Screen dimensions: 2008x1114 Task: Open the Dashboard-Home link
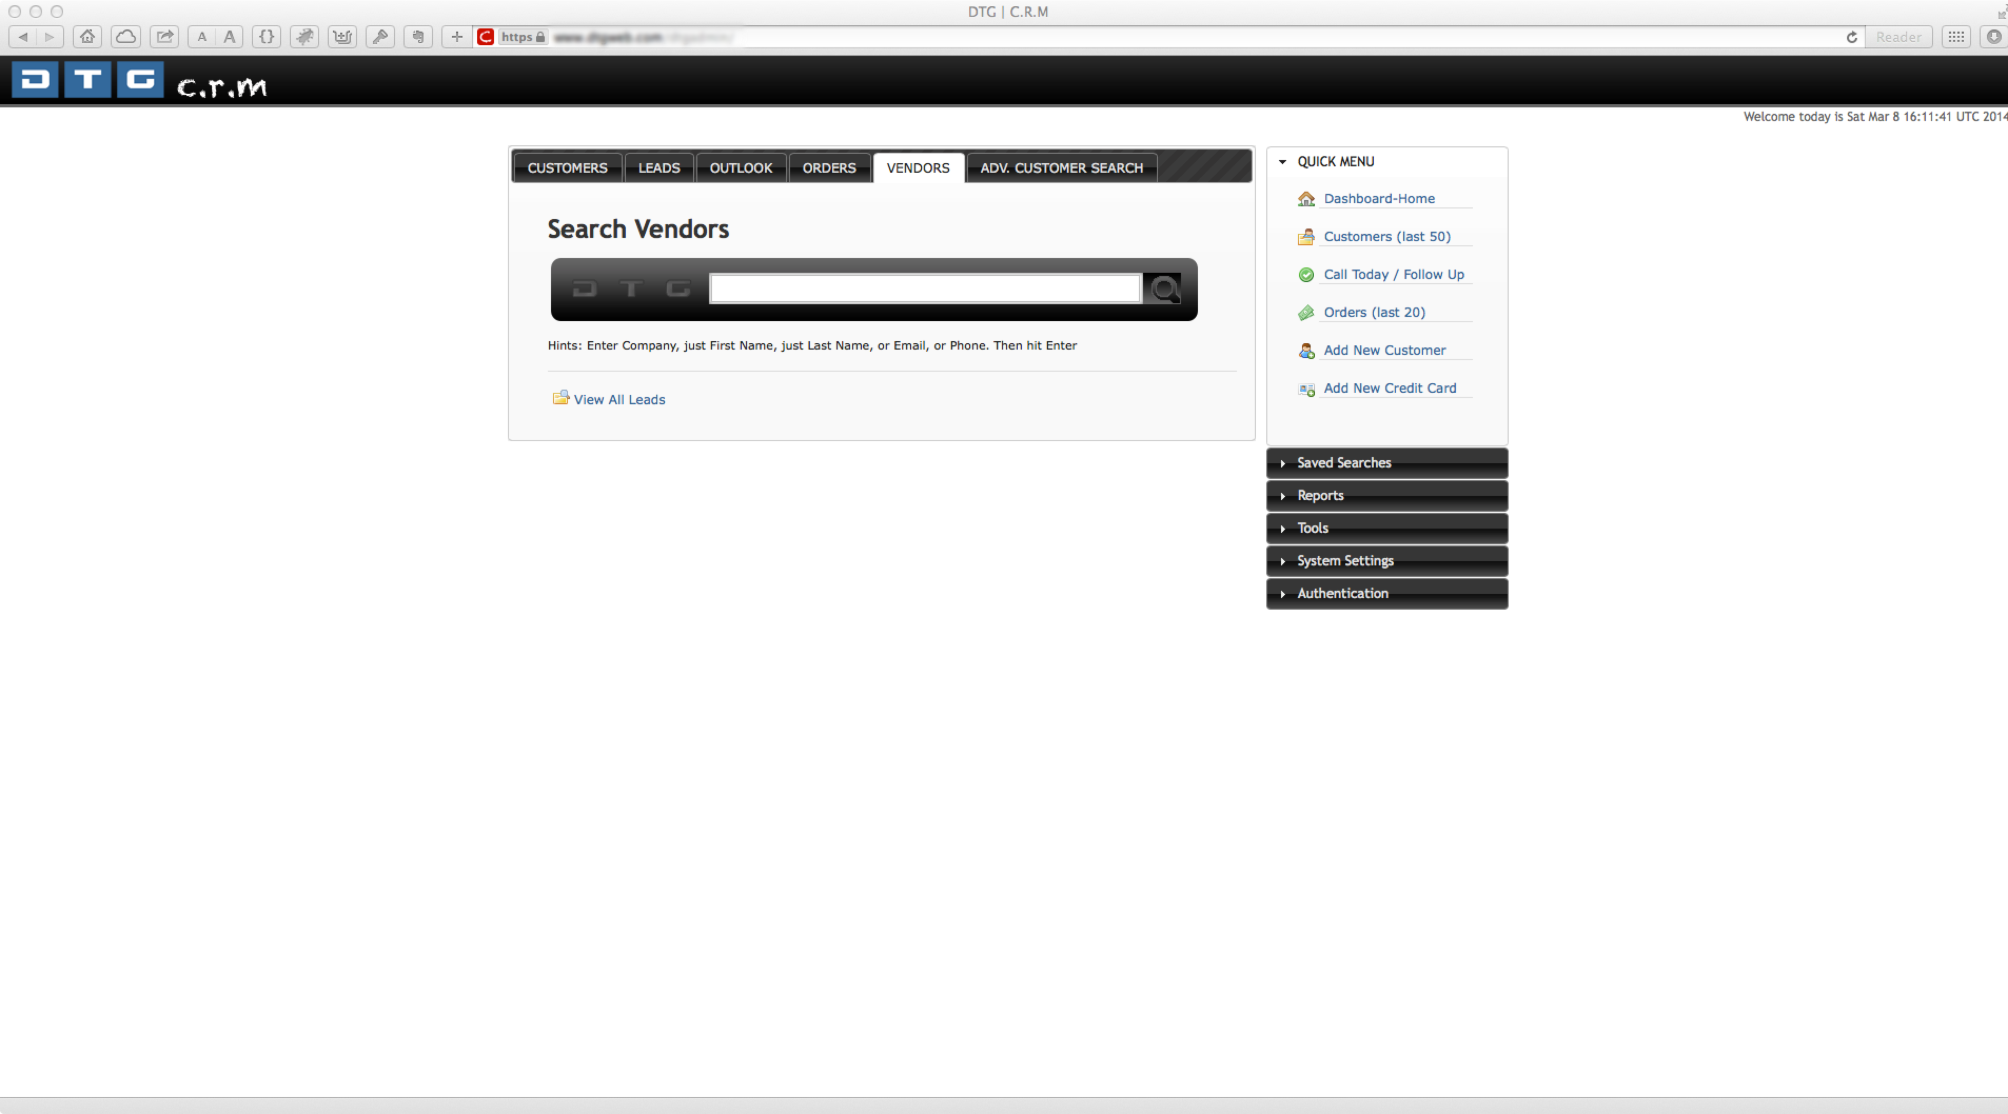(1379, 198)
